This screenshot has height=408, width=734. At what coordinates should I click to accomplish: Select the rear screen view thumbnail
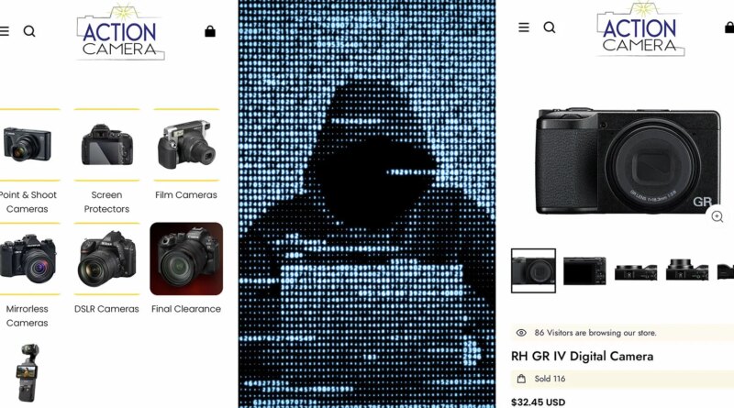pos(584,270)
